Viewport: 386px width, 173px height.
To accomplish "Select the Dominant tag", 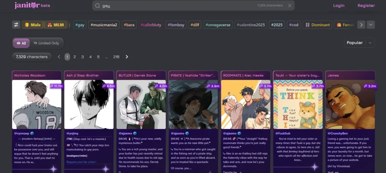I will click(317, 25).
